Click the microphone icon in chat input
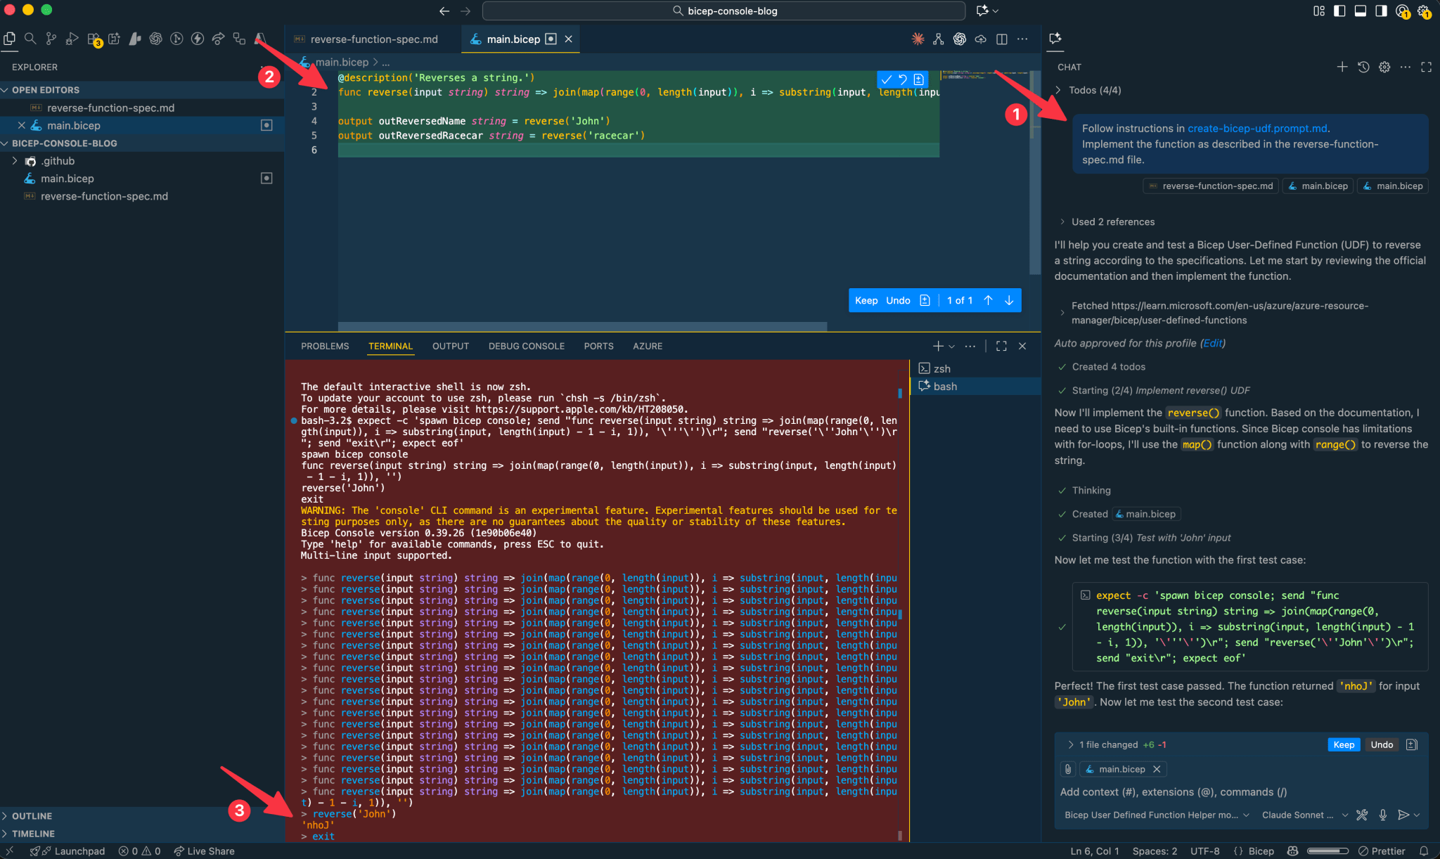This screenshot has width=1440, height=859. coord(1383,815)
